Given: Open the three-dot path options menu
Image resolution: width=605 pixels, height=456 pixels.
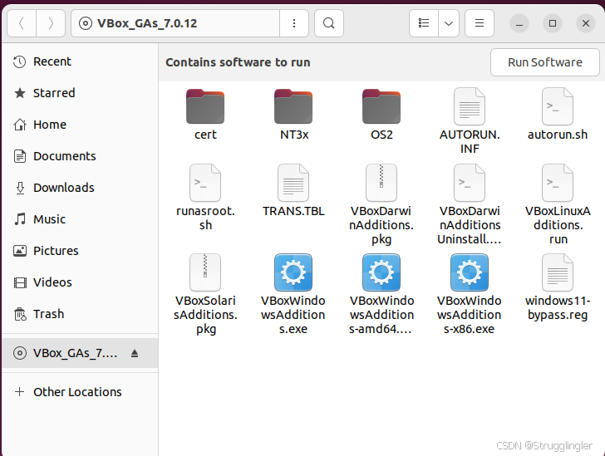Looking at the screenshot, I should click(x=294, y=23).
